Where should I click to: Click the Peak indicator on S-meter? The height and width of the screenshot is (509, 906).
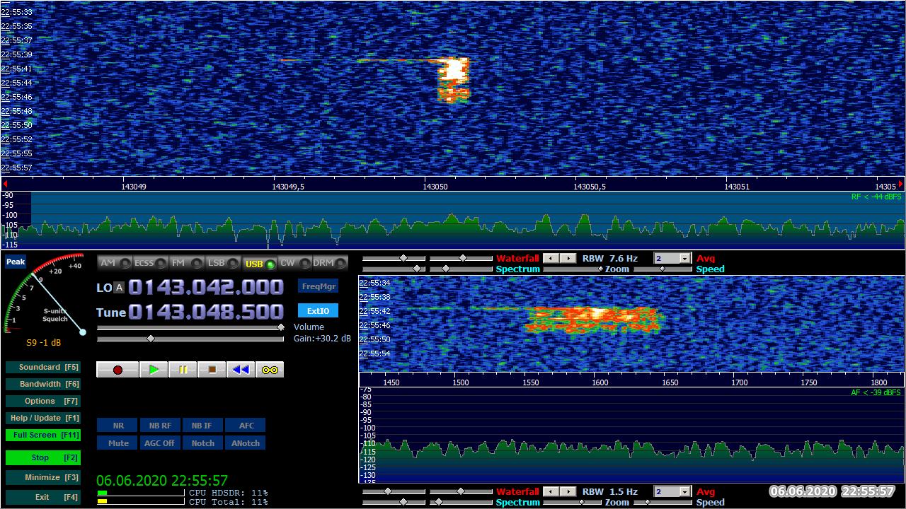tap(16, 262)
